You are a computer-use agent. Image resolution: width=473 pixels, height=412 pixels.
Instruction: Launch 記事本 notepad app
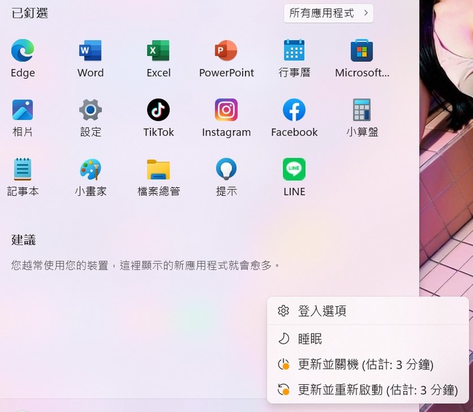[x=22, y=169]
